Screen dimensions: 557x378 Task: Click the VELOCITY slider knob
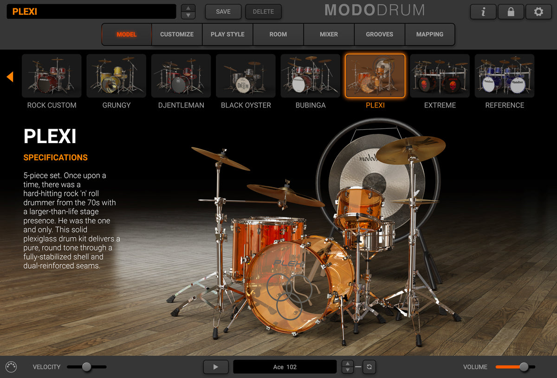pyautogui.click(x=87, y=367)
